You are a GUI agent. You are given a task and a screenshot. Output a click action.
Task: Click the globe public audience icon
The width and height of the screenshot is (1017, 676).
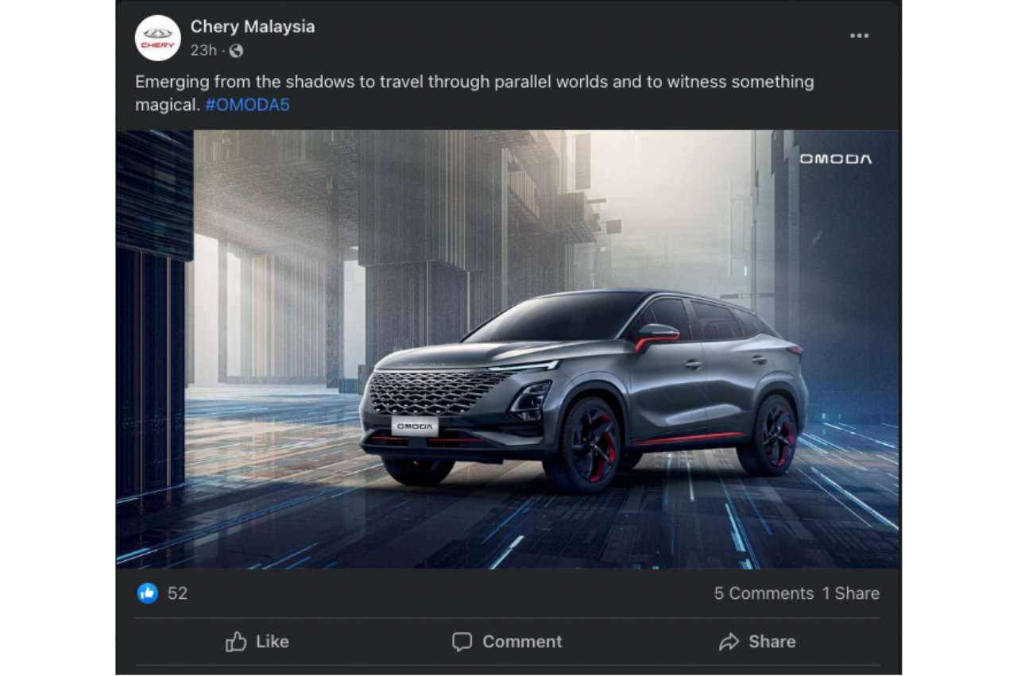(x=236, y=51)
